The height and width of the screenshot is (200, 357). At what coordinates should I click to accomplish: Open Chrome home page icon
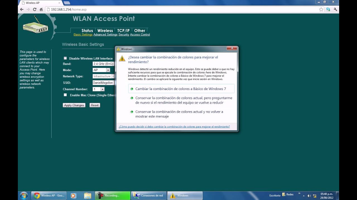click(x=41, y=9)
